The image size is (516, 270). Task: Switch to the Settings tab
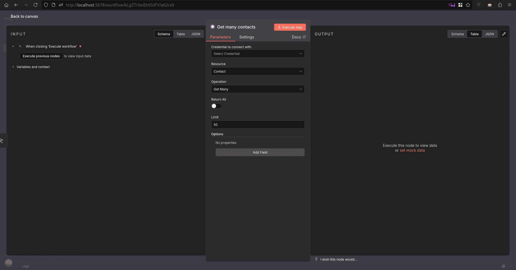[x=246, y=37]
